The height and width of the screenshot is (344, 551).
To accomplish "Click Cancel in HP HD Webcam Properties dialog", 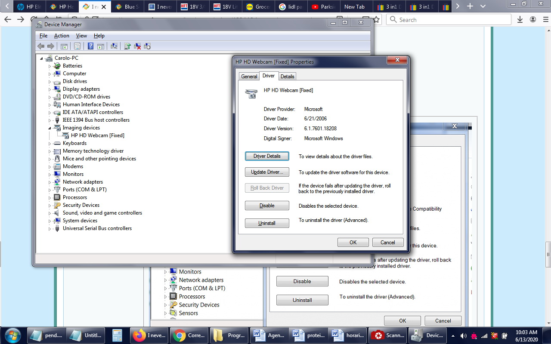I will [x=388, y=242].
